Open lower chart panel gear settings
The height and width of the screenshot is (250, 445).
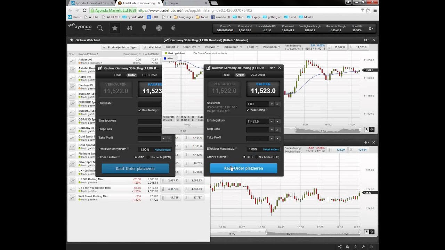(366, 142)
